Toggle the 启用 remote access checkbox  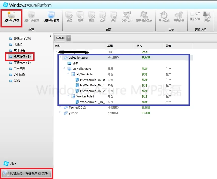click(192, 14)
